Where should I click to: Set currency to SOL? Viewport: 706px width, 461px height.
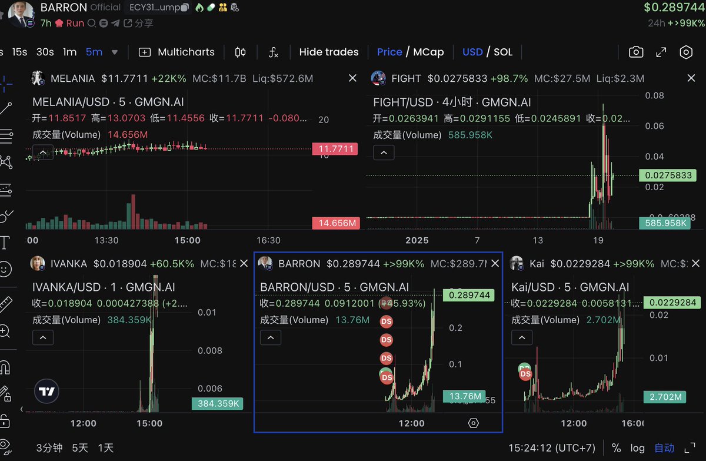[x=503, y=52]
